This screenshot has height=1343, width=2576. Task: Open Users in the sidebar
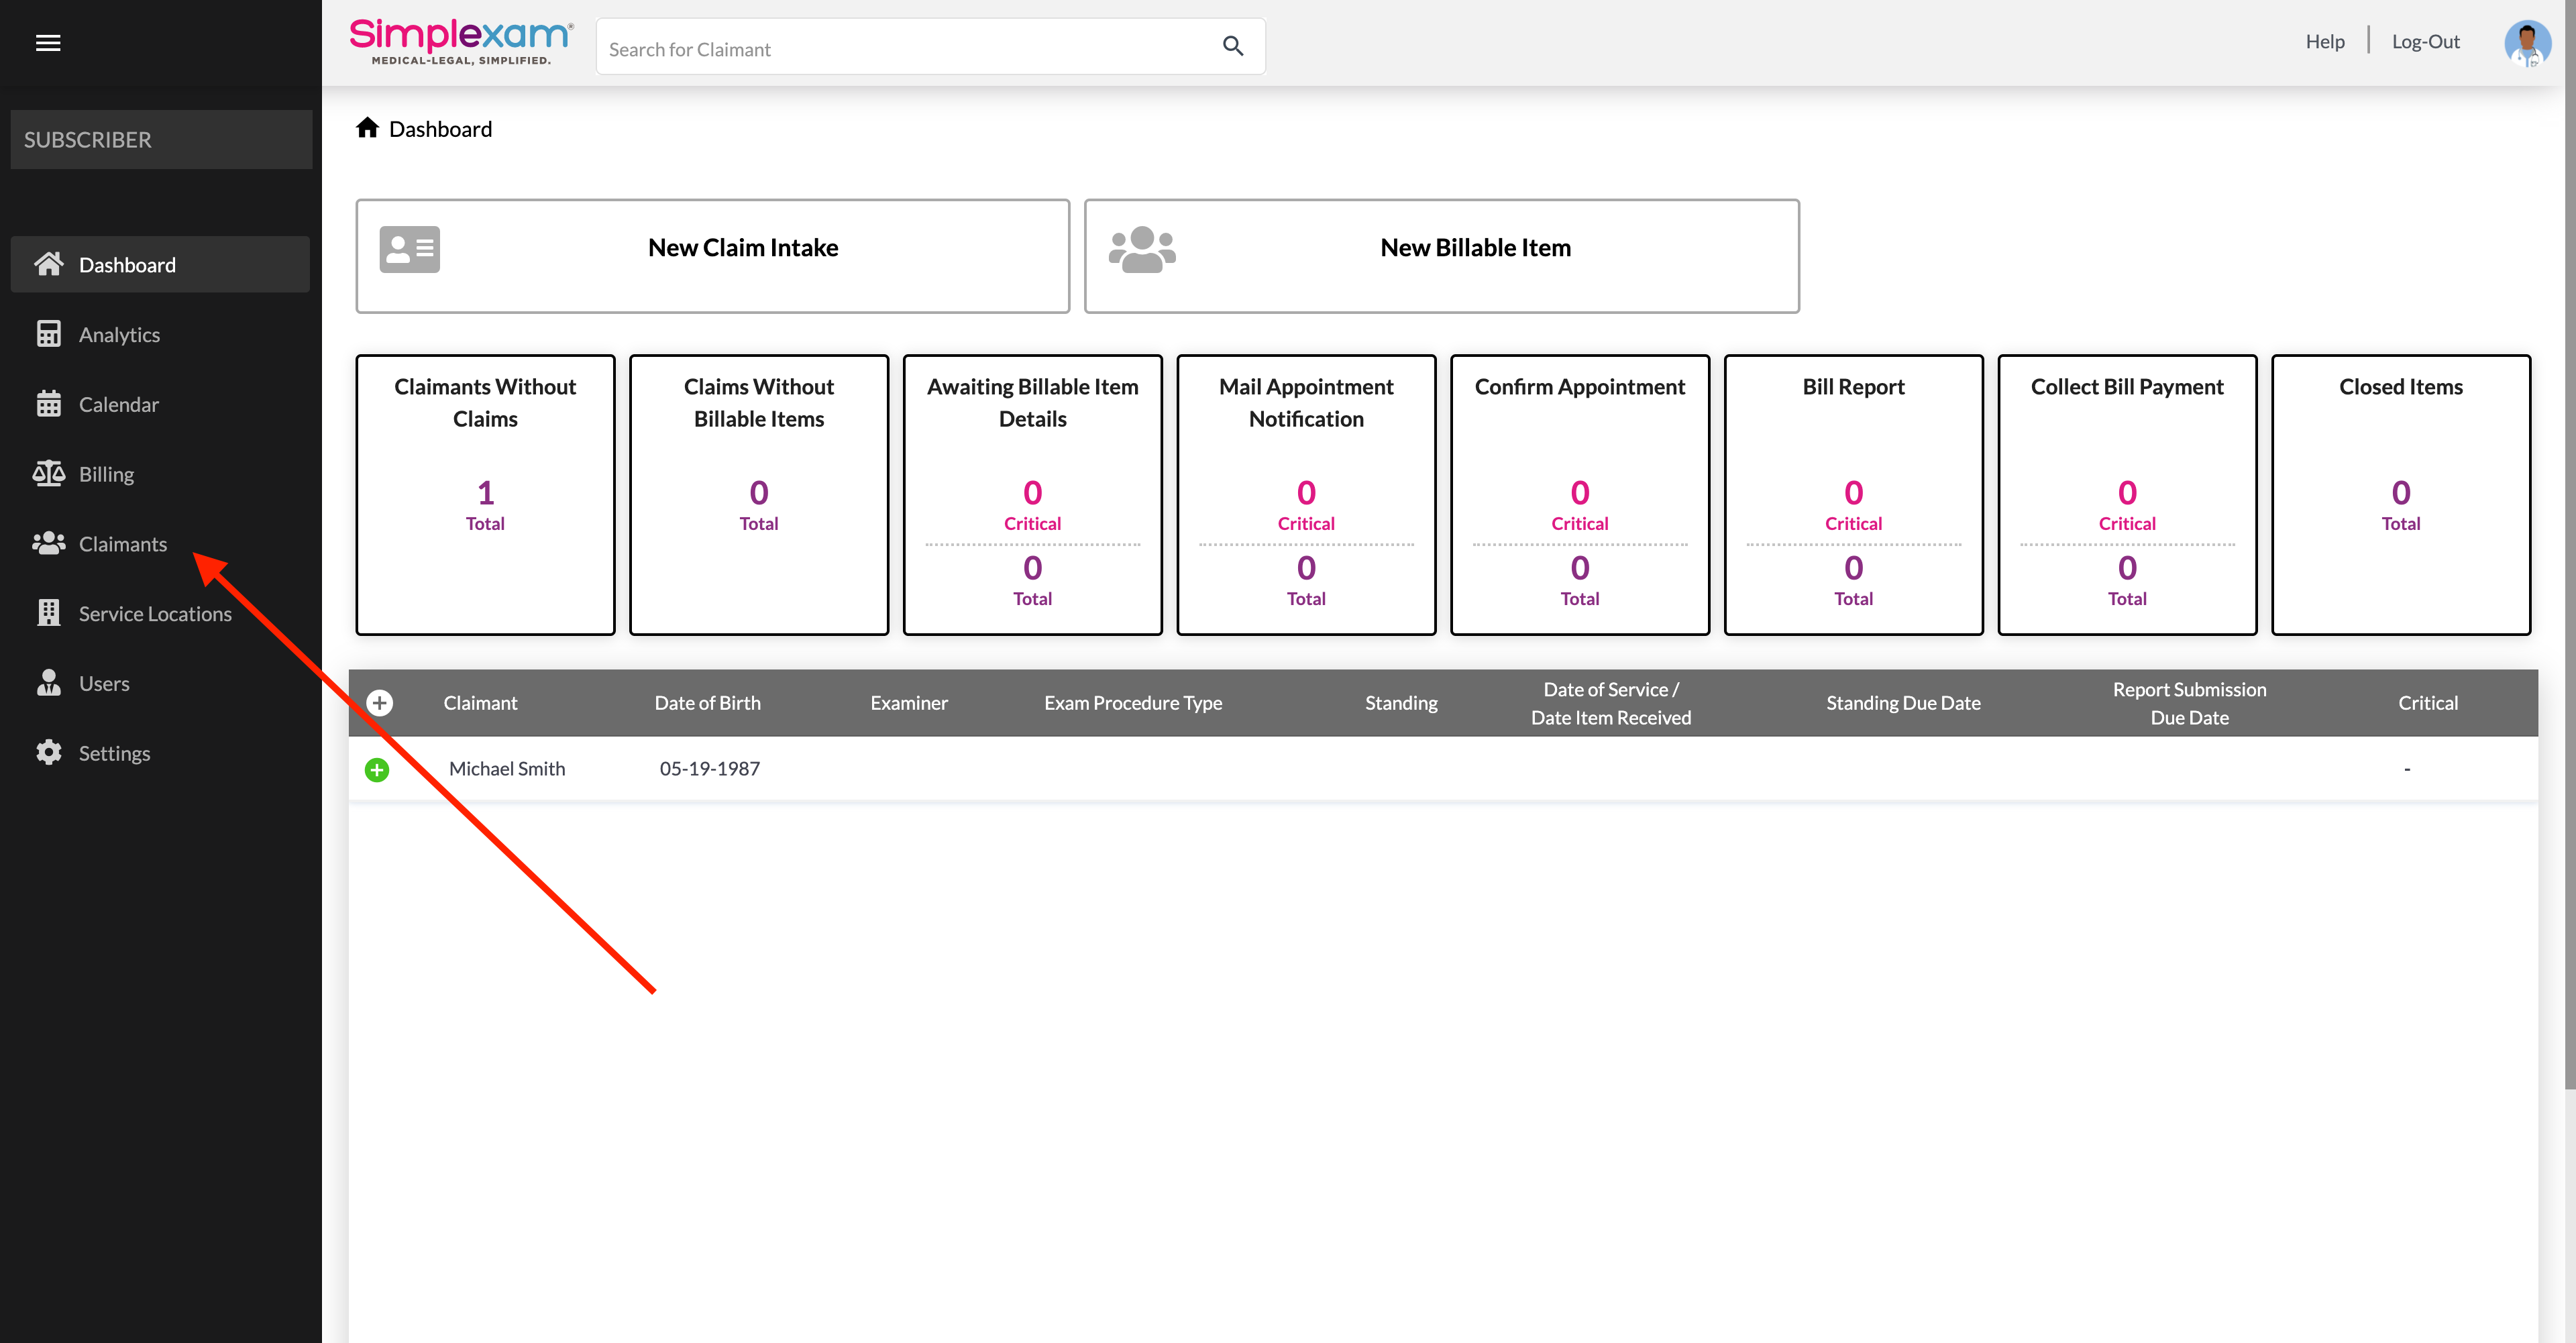tap(104, 683)
